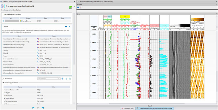Go to the previous step button
218x110 pixels.
[33, 108]
